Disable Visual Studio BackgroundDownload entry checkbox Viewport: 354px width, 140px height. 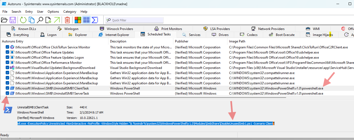pos(8,68)
